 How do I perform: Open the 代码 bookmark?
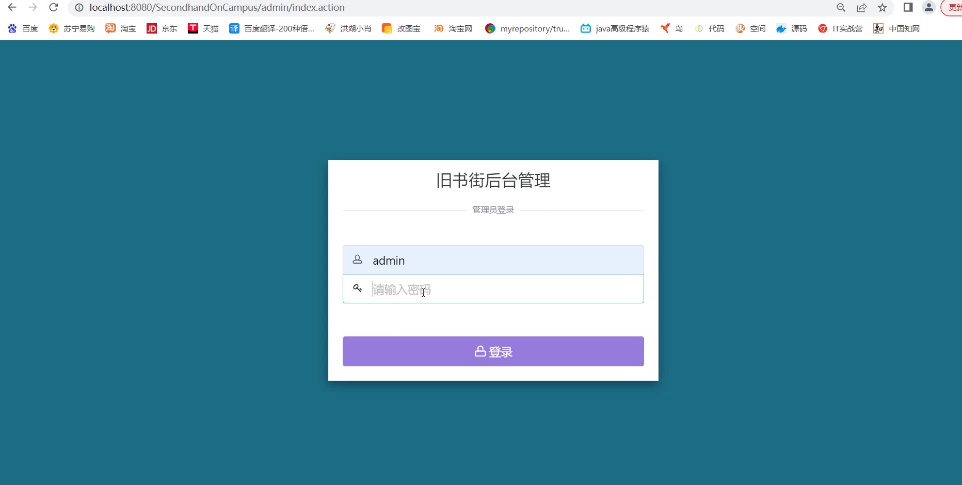[710, 28]
